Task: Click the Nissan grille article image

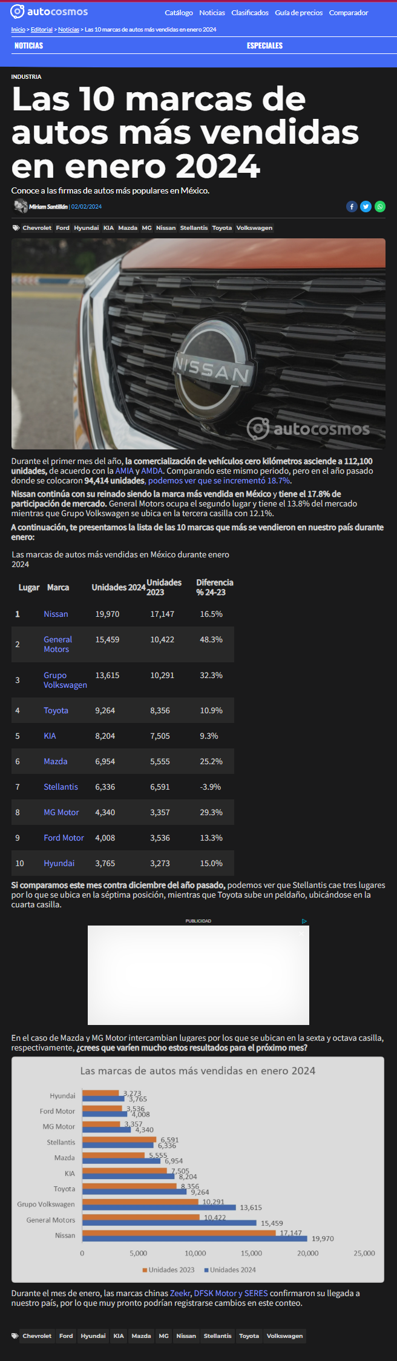Action: (198, 344)
